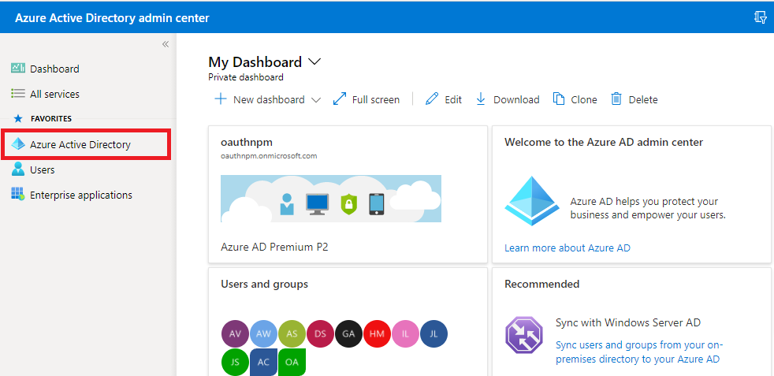Select Azure Active Directory in favorites
The width and height of the screenshot is (774, 376).
[x=80, y=145]
